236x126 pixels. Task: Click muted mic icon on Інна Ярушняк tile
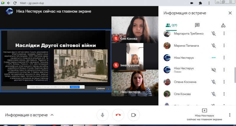(x=116, y=65)
